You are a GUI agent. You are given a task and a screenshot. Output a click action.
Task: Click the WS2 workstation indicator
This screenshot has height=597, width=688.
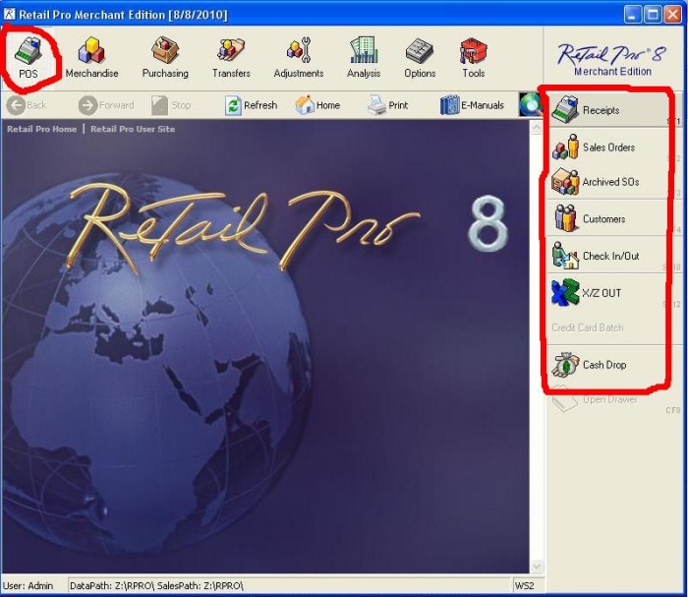[524, 586]
